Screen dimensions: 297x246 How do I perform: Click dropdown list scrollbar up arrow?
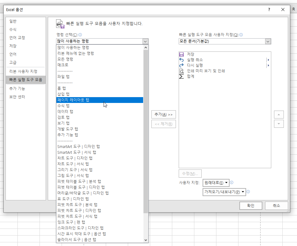pyautogui.click(x=146, y=47)
